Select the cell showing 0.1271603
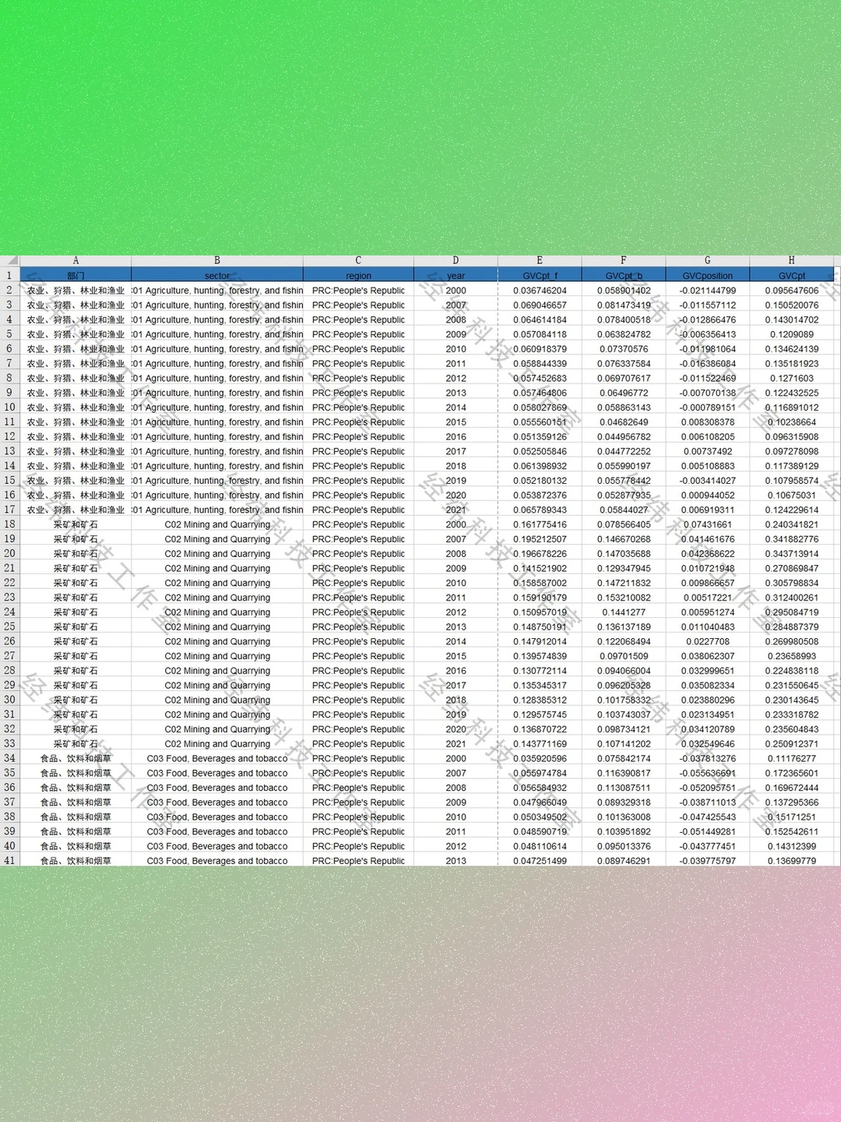 point(792,378)
